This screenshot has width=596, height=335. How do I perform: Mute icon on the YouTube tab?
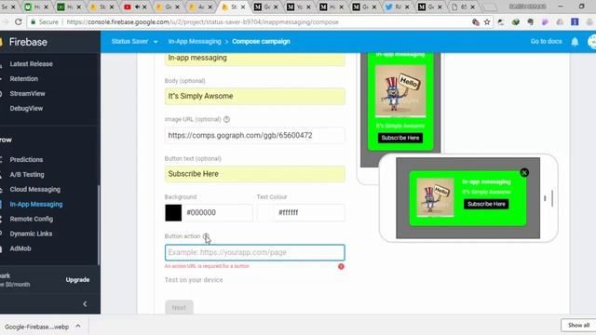[x=137, y=7]
